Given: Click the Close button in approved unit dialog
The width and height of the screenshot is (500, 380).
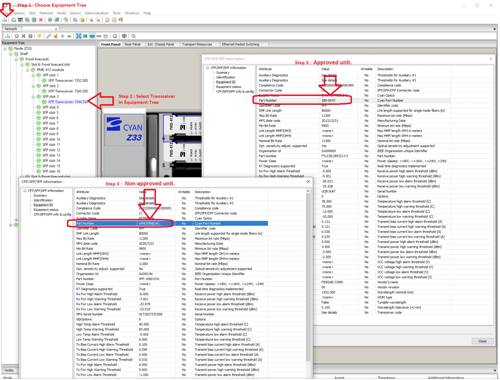Looking at the screenshot, I should 482,341.
